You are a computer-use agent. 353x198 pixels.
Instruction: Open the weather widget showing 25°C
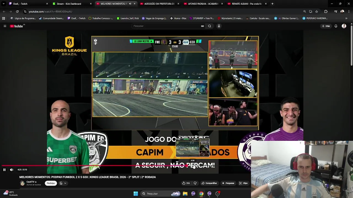[x=10, y=194]
